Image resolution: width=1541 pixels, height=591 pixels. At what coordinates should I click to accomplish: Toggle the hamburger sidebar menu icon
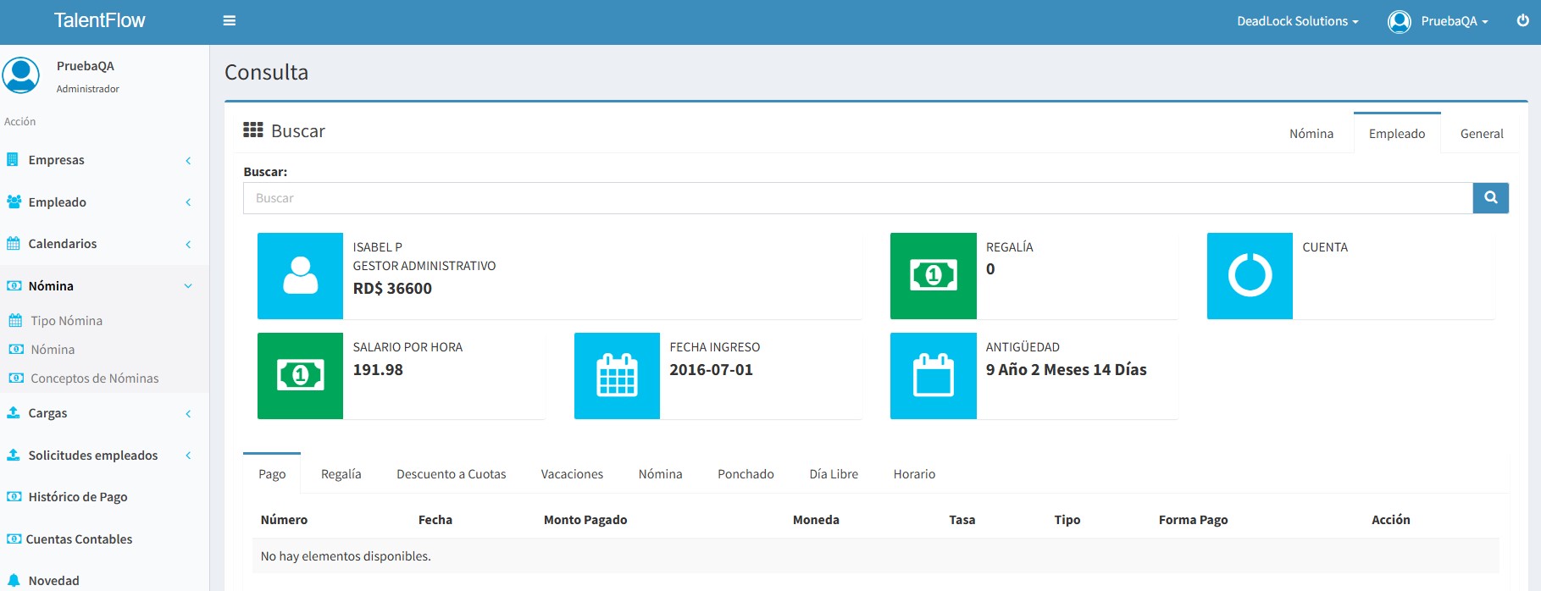click(229, 21)
